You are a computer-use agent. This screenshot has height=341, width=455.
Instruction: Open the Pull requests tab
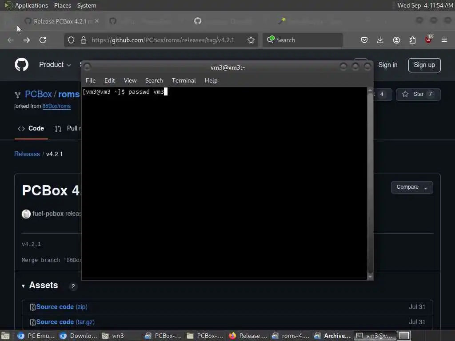[x=68, y=128]
